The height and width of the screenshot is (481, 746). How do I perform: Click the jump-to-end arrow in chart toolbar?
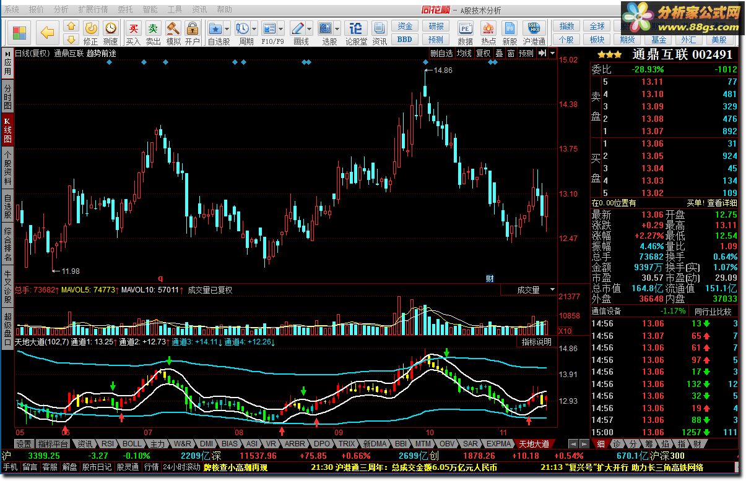point(543,53)
